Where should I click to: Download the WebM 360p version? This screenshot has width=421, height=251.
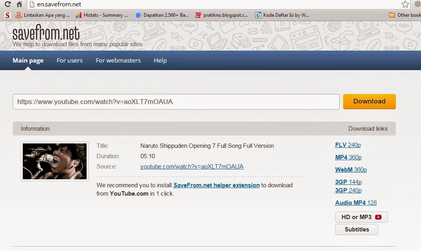tap(351, 170)
